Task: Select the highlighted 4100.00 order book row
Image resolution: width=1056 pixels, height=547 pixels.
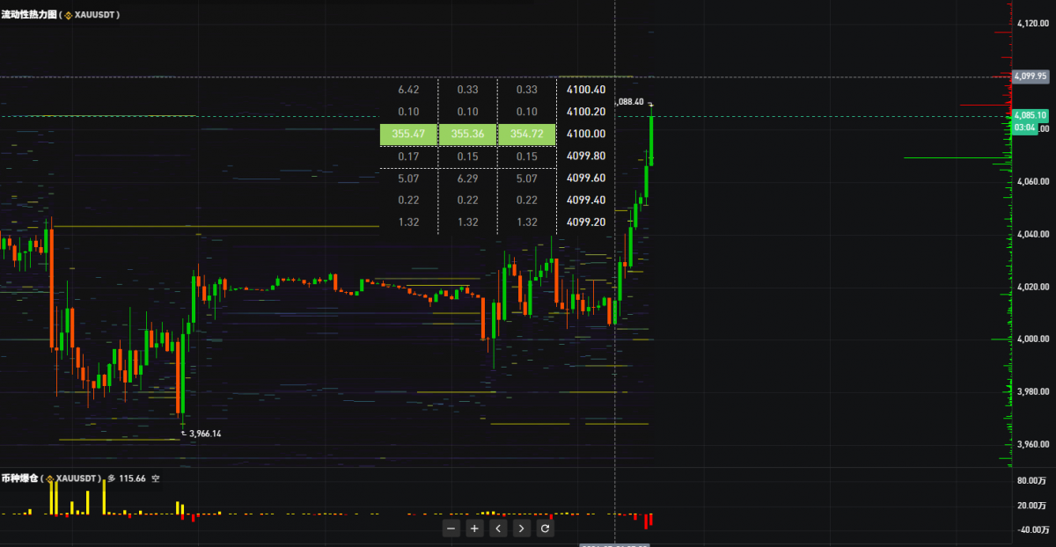Action: (495, 134)
